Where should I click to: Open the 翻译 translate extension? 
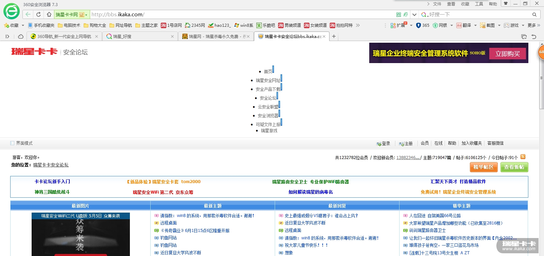tap(464, 25)
